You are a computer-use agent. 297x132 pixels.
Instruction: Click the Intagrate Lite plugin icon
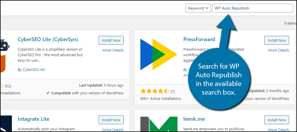tap(6, 124)
